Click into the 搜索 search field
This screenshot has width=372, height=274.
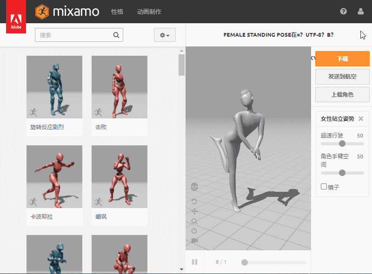pos(79,35)
